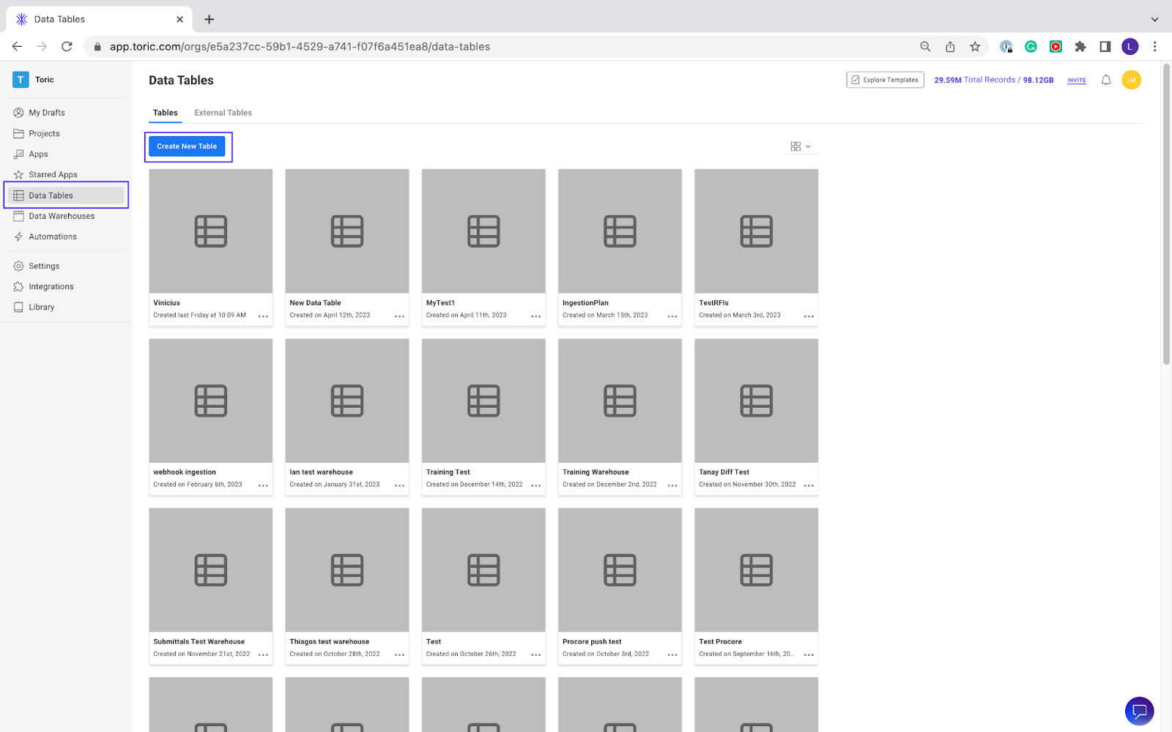1172x732 pixels.
Task: Open a new browser tab
Action: pos(209,19)
